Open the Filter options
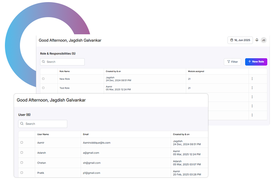 pyautogui.click(x=232, y=62)
